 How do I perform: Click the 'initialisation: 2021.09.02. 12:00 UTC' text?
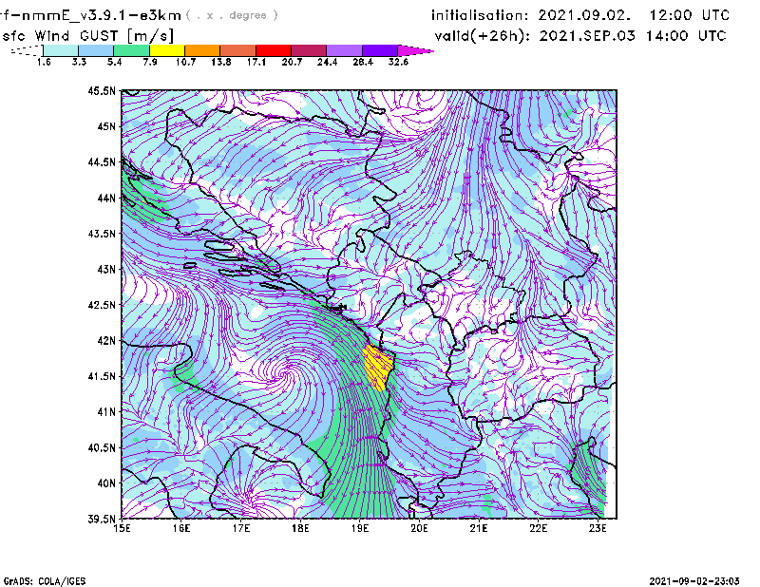(580, 15)
